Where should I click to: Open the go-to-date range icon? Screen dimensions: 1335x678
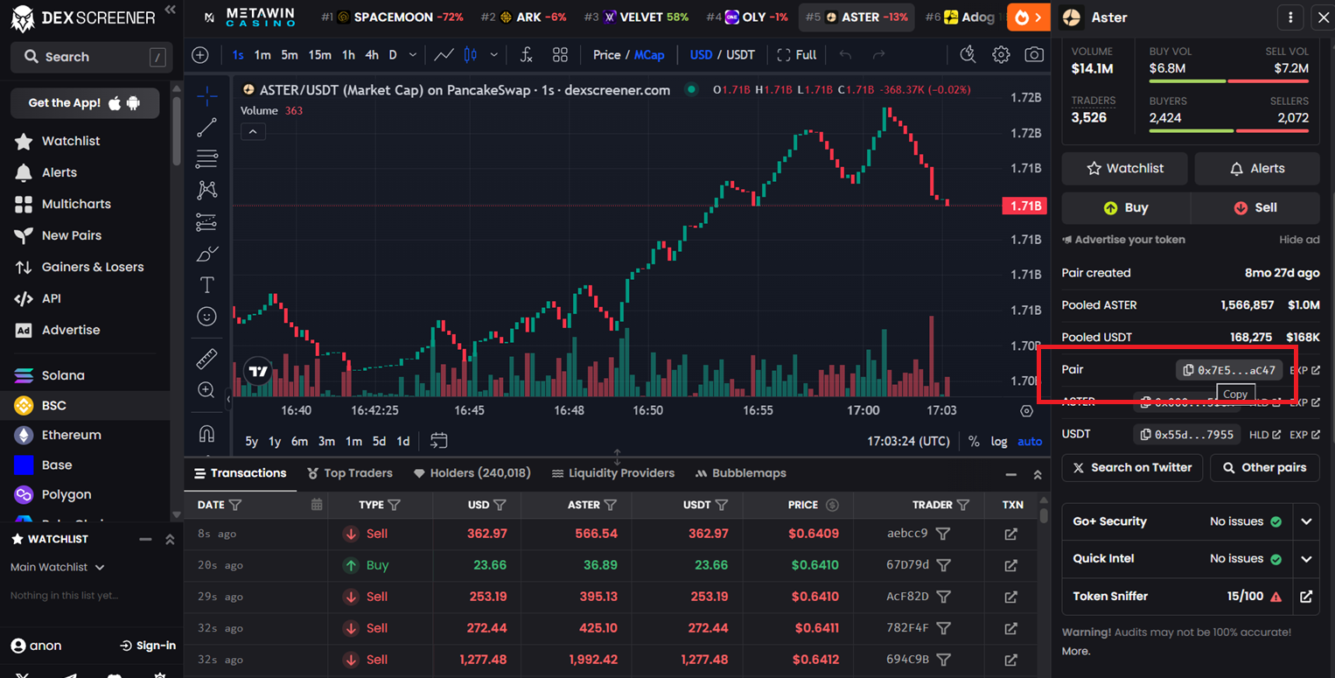pyautogui.click(x=439, y=441)
